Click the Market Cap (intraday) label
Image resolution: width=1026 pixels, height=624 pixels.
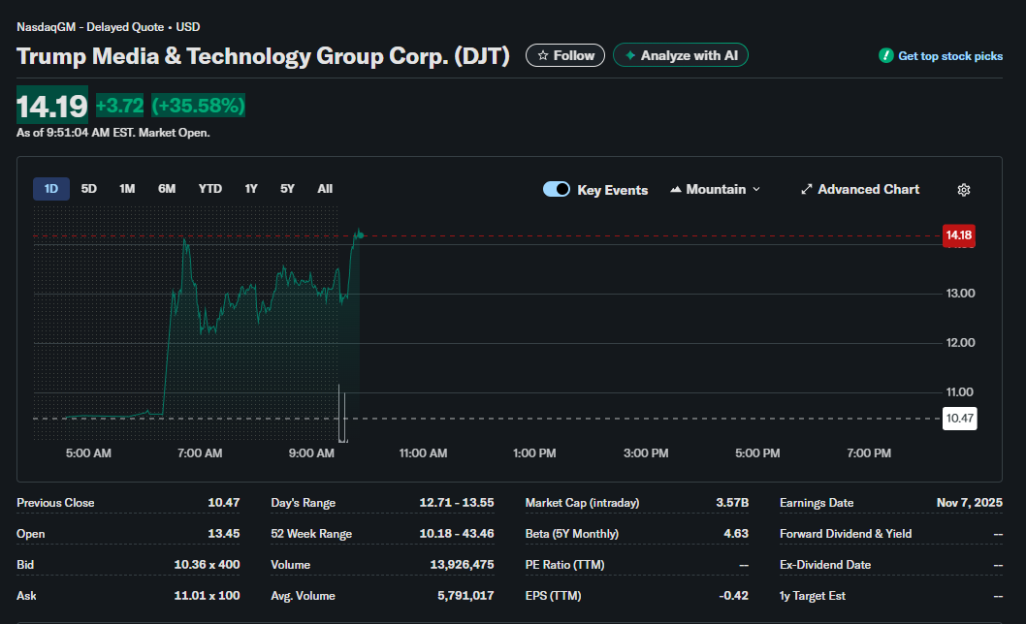click(x=583, y=503)
